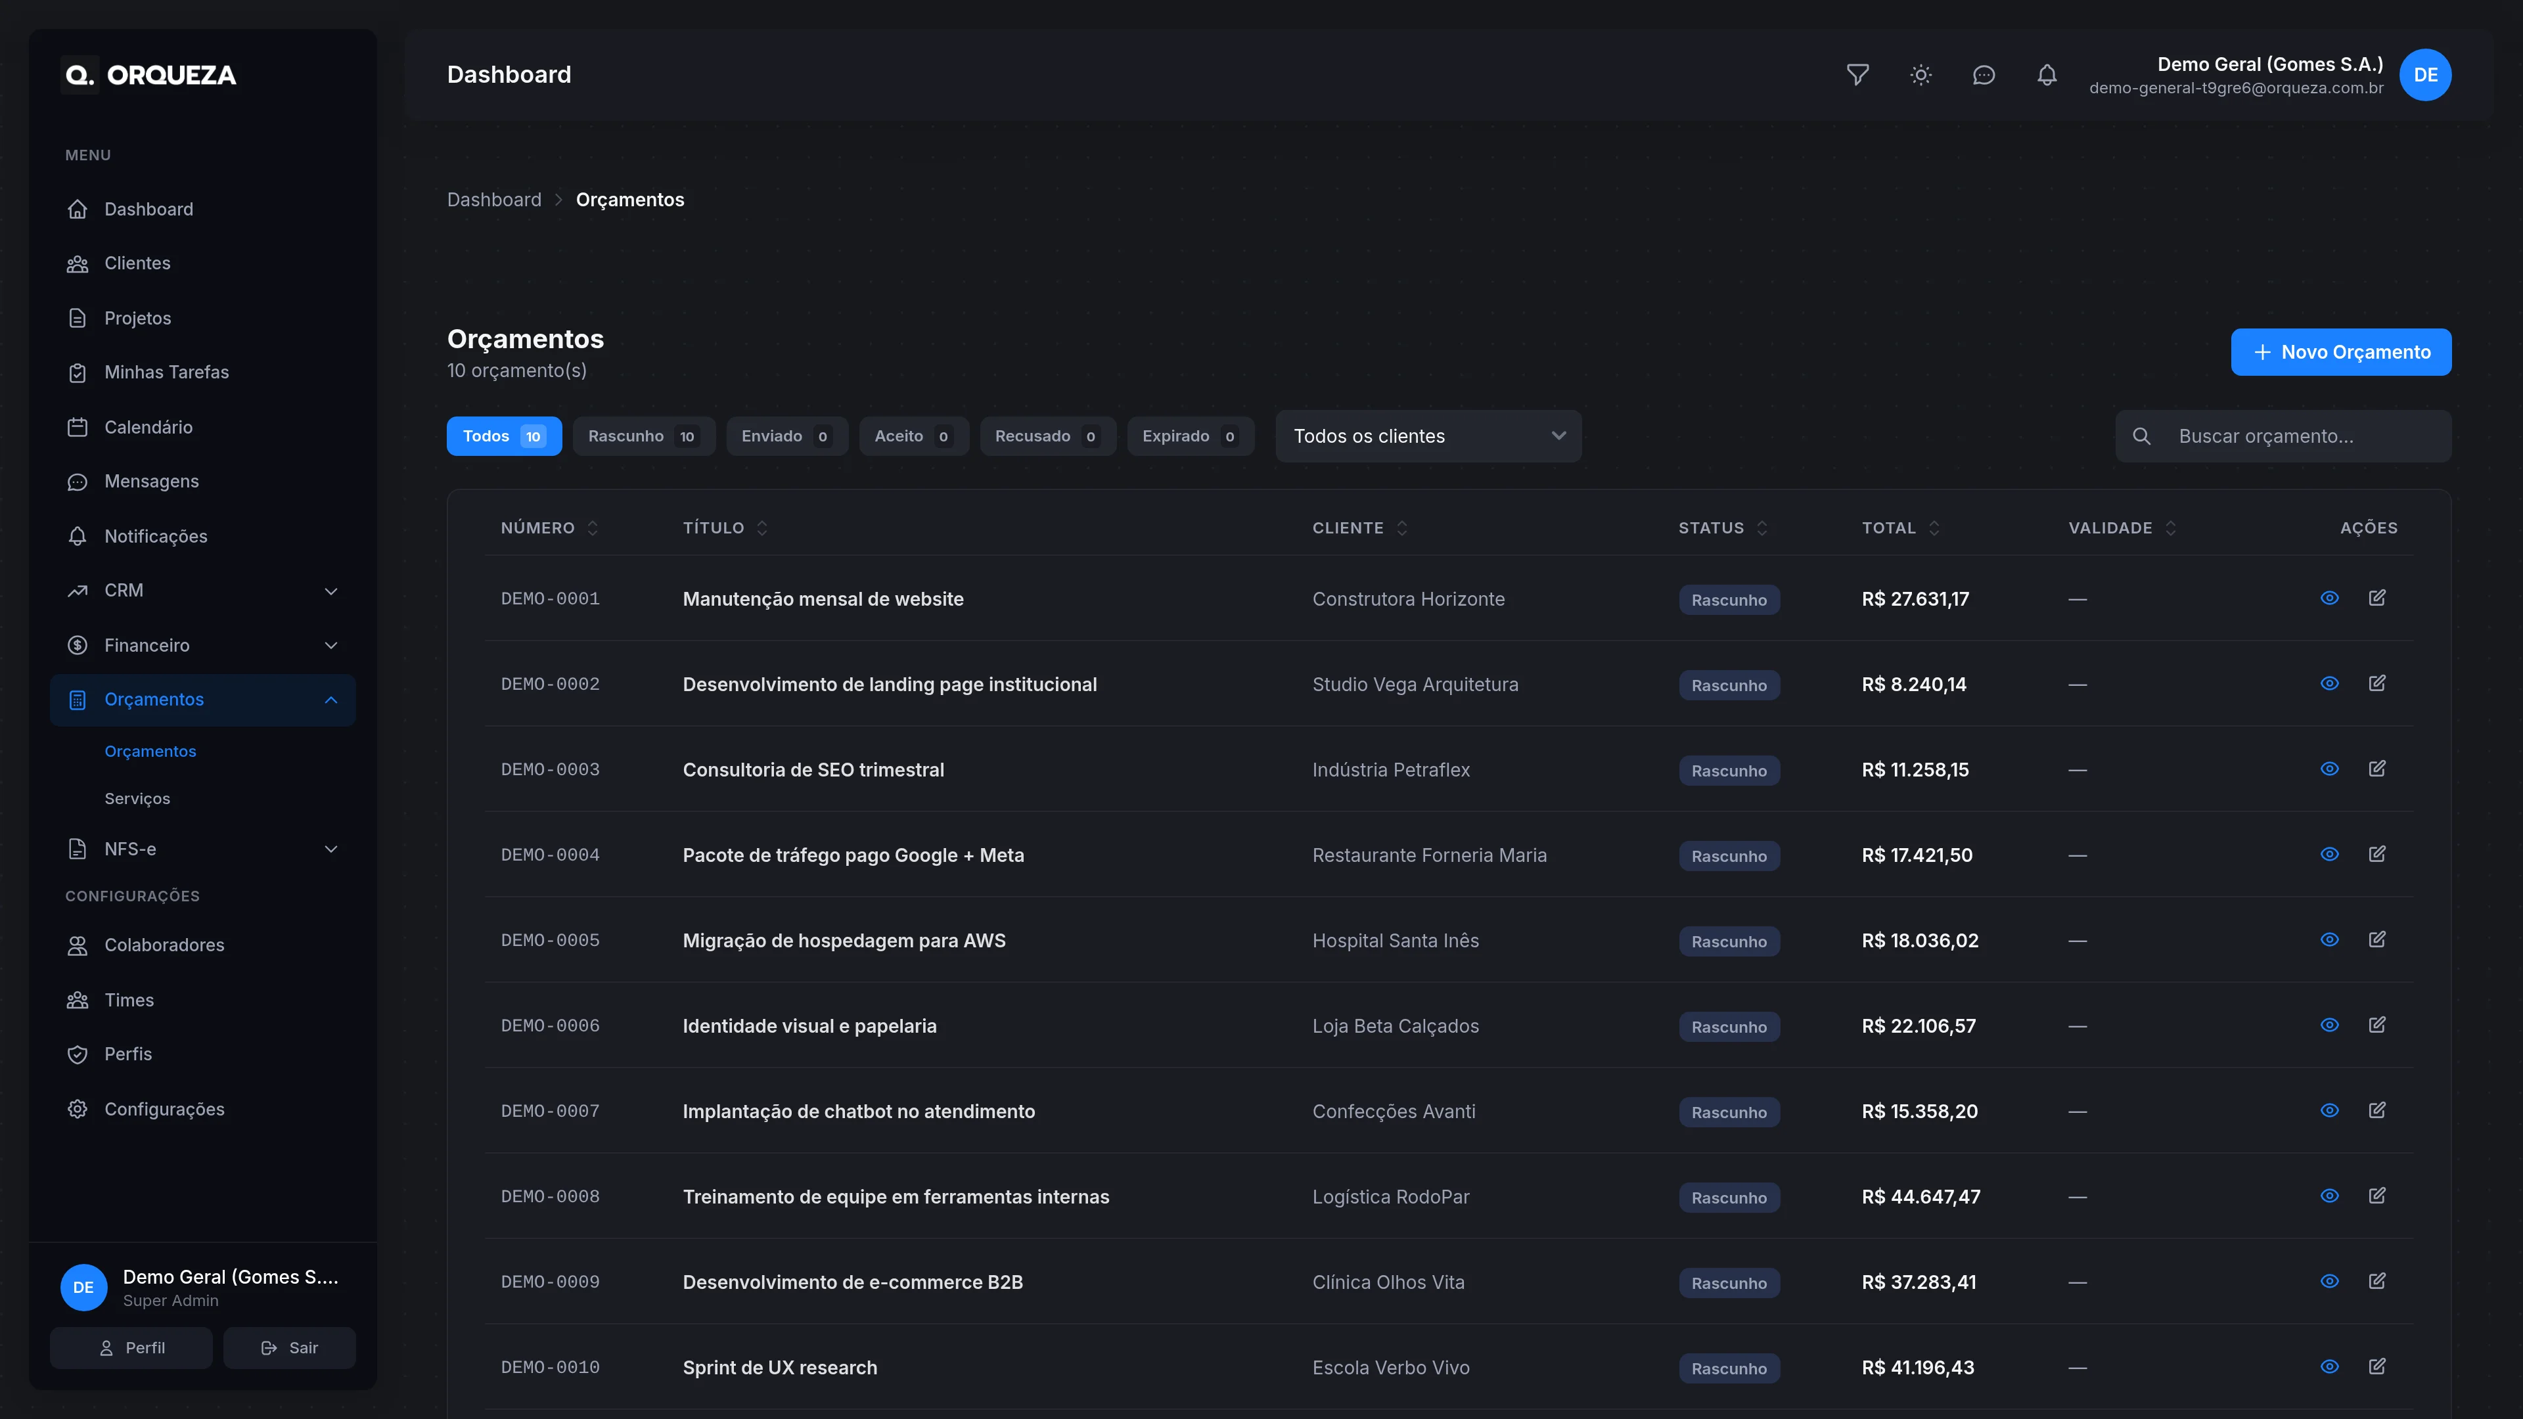View orçamento DEMO-0006 with eye icon
Image resolution: width=2523 pixels, height=1419 pixels.
(x=2329, y=1024)
